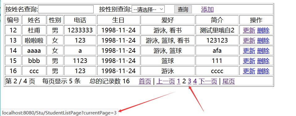
Task: Delete record for 啦啦啦
Action: pyautogui.click(x=263, y=40)
